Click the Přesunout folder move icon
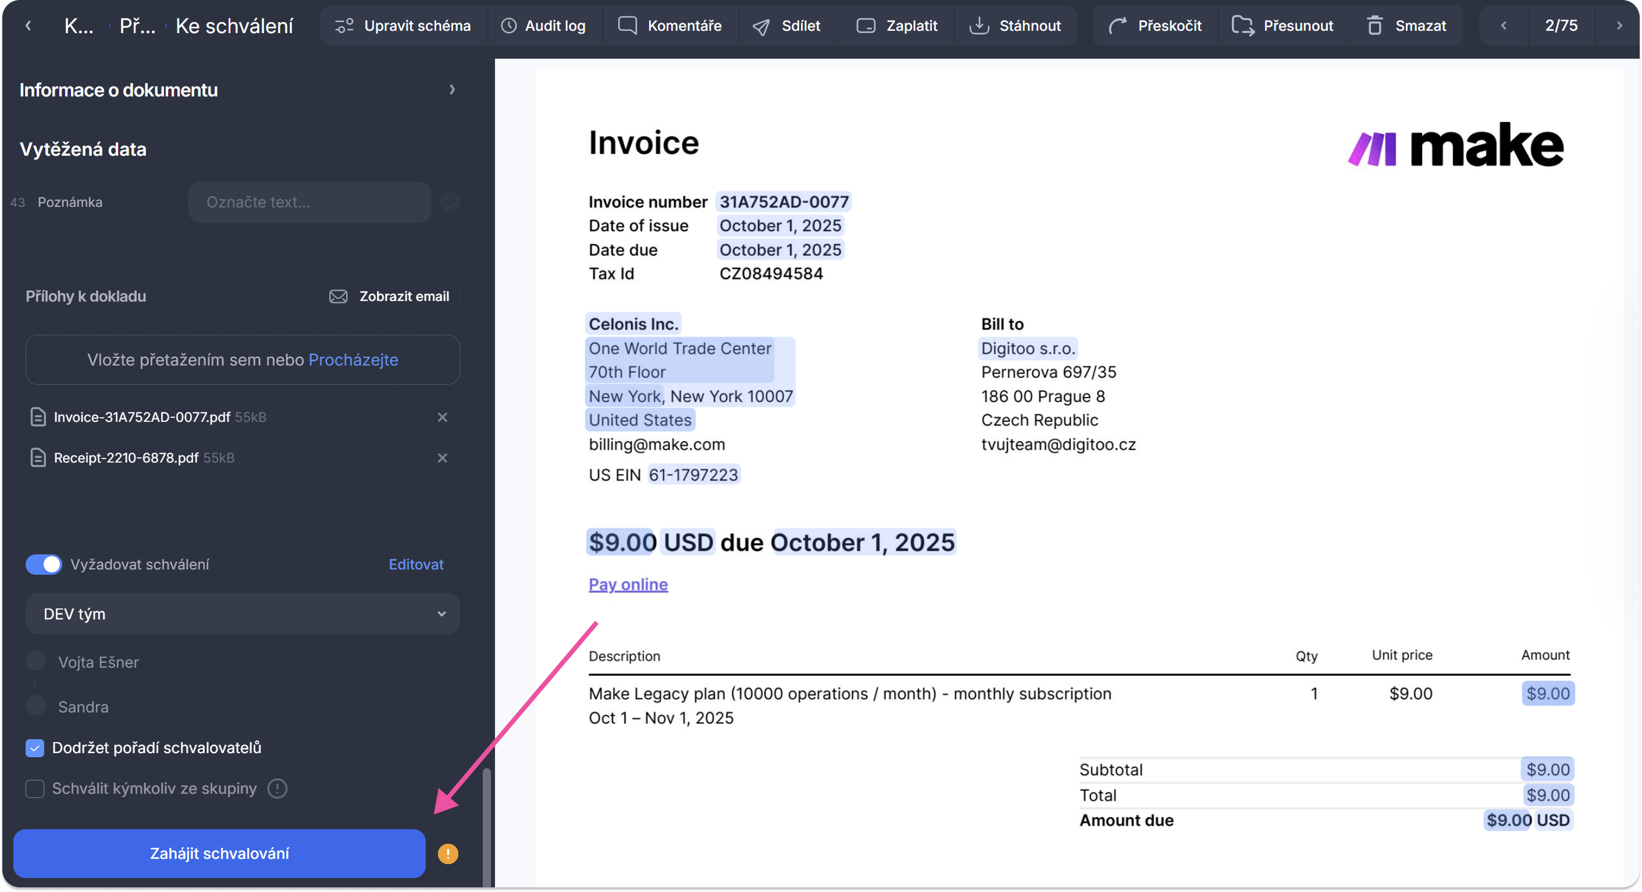Viewport: 1642px width, 892px height. [1242, 26]
